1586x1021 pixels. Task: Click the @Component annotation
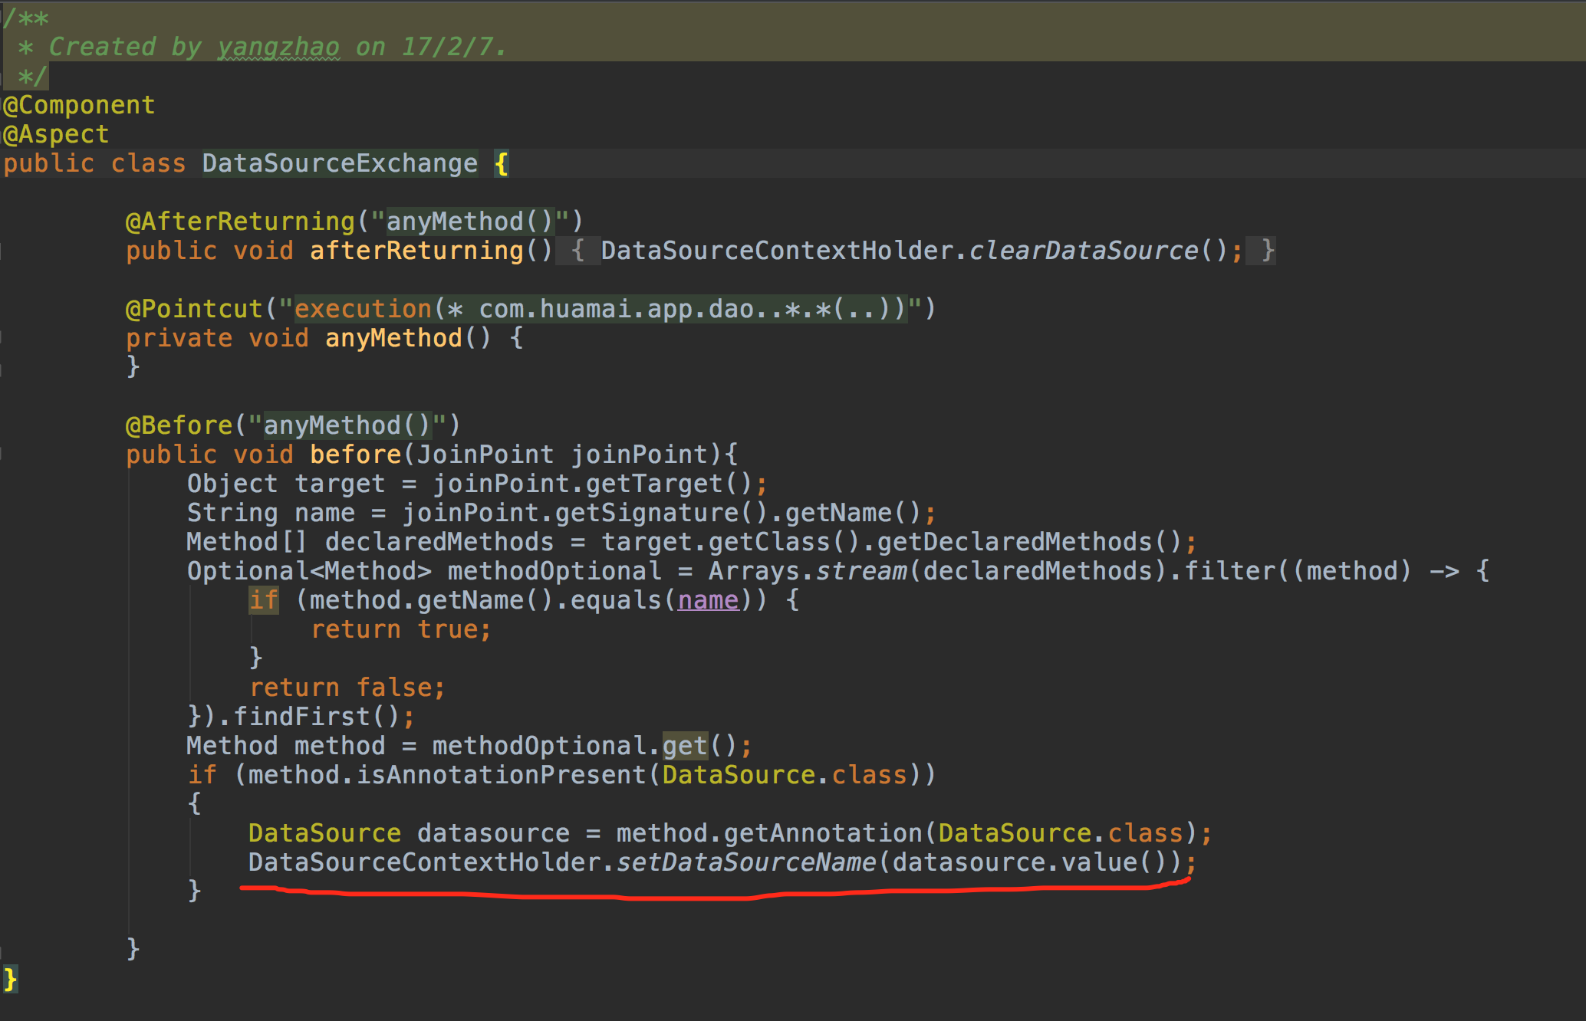[79, 105]
